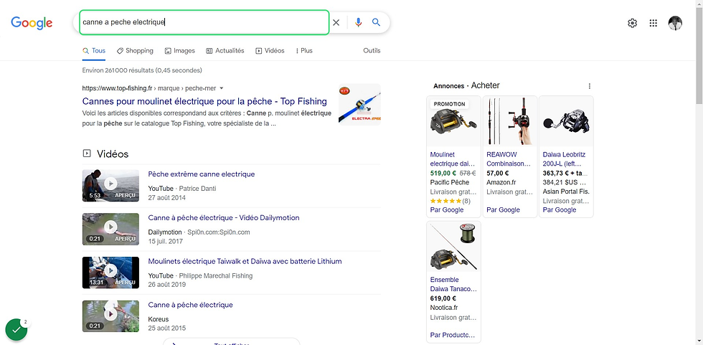The image size is (703, 345).
Task: Open Moulinets électrique Taiwalk et Daïwa link
Action: click(x=245, y=261)
